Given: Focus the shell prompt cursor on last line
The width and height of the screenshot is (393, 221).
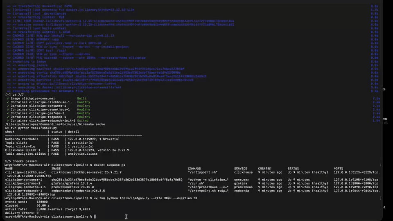Looking at the screenshot, I should 95,217.
